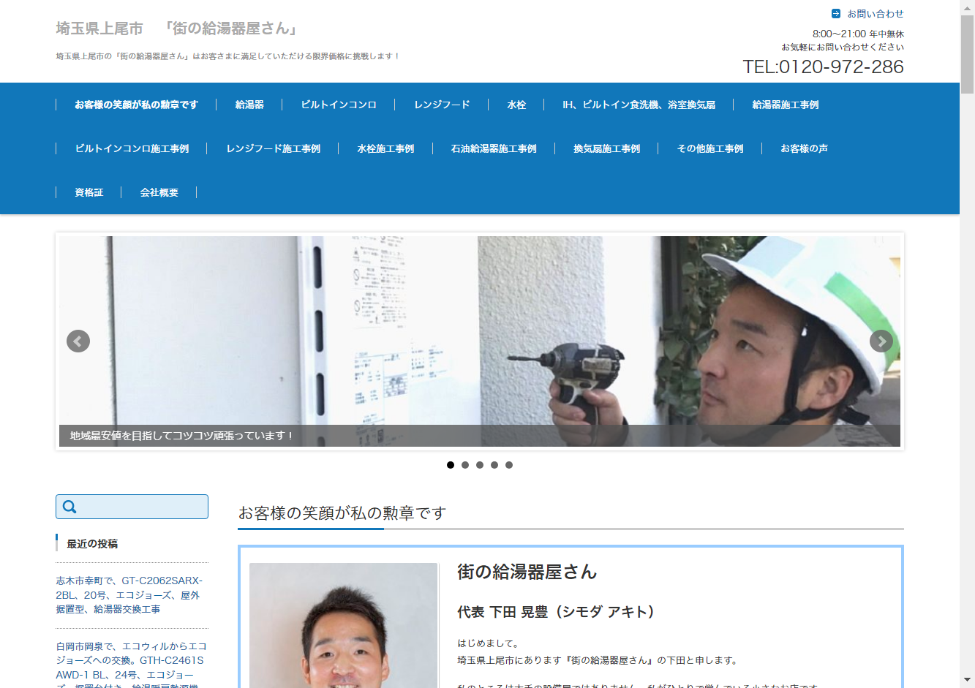The height and width of the screenshot is (688, 975).
Task: Click the scrollbar down arrow
Action: click(x=967, y=681)
